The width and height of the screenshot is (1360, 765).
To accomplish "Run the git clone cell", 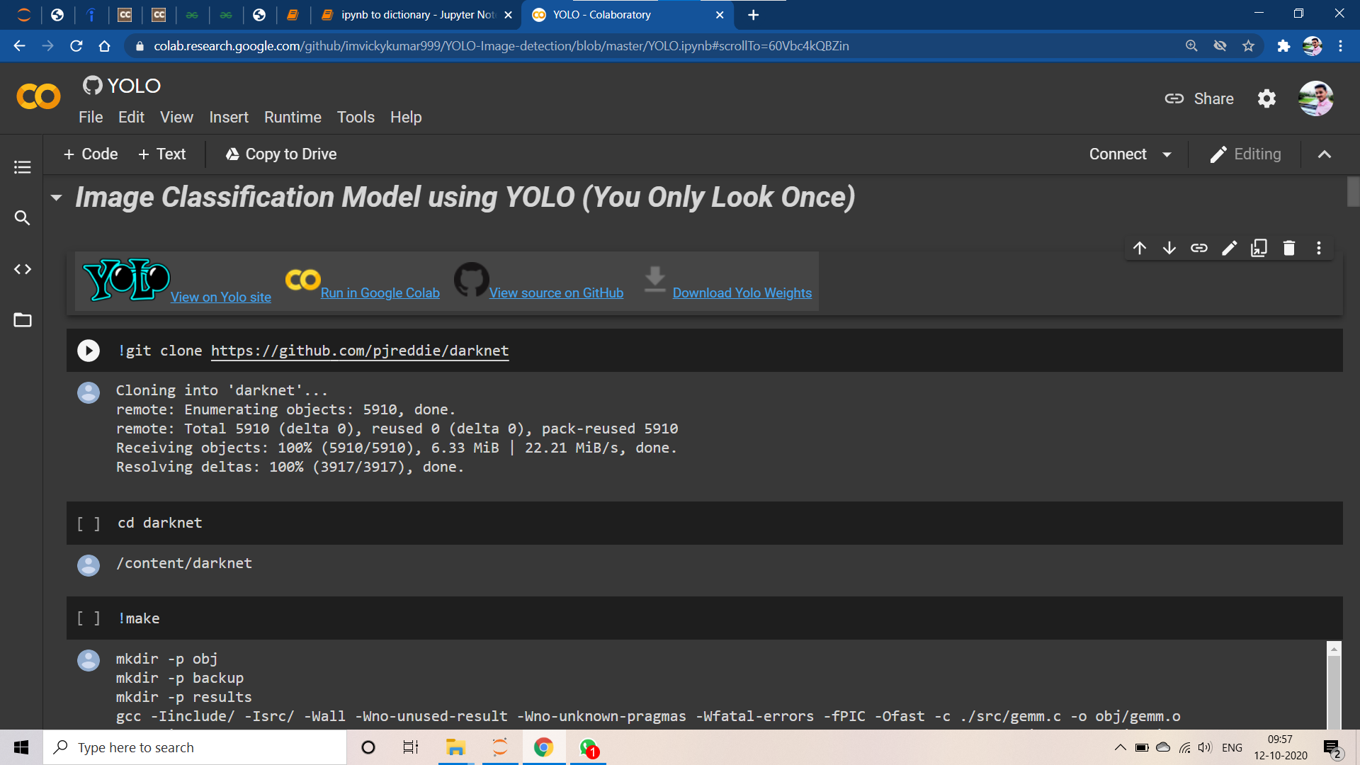I will point(89,351).
